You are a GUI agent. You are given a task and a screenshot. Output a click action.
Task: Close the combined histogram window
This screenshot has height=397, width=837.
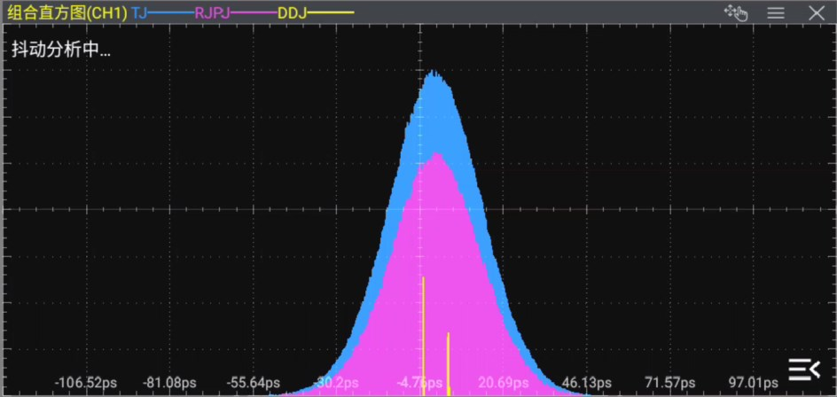click(817, 13)
